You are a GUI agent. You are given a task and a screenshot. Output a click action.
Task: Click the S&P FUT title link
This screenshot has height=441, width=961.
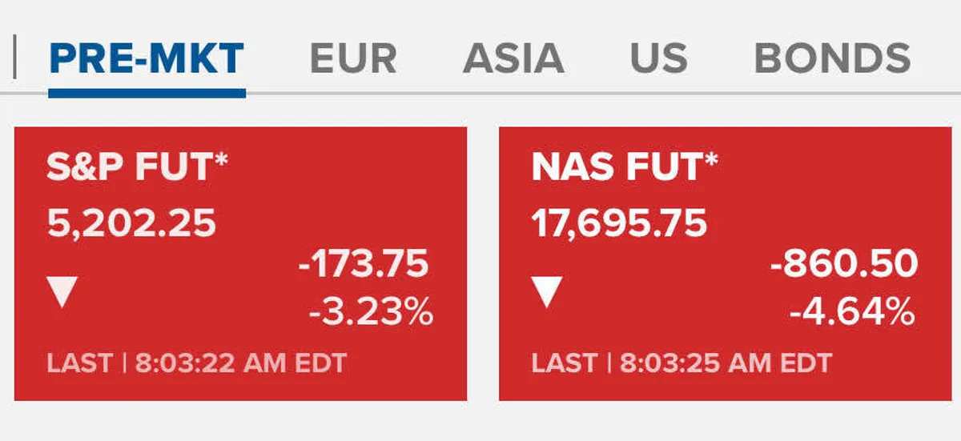tap(138, 170)
